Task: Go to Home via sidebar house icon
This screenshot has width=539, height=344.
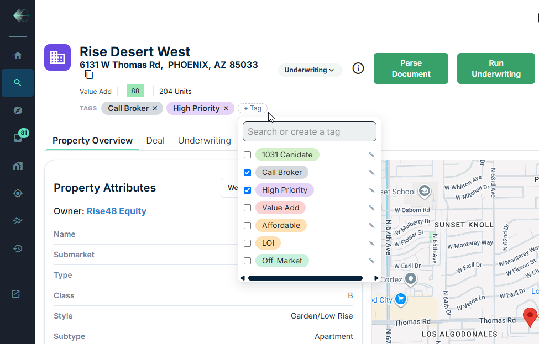Action: point(18,55)
